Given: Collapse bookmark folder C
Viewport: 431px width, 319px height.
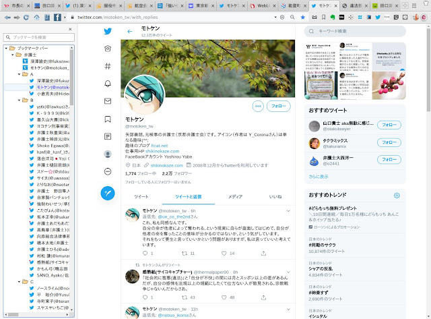Looking at the screenshot, I should pyautogui.click(x=19, y=281).
